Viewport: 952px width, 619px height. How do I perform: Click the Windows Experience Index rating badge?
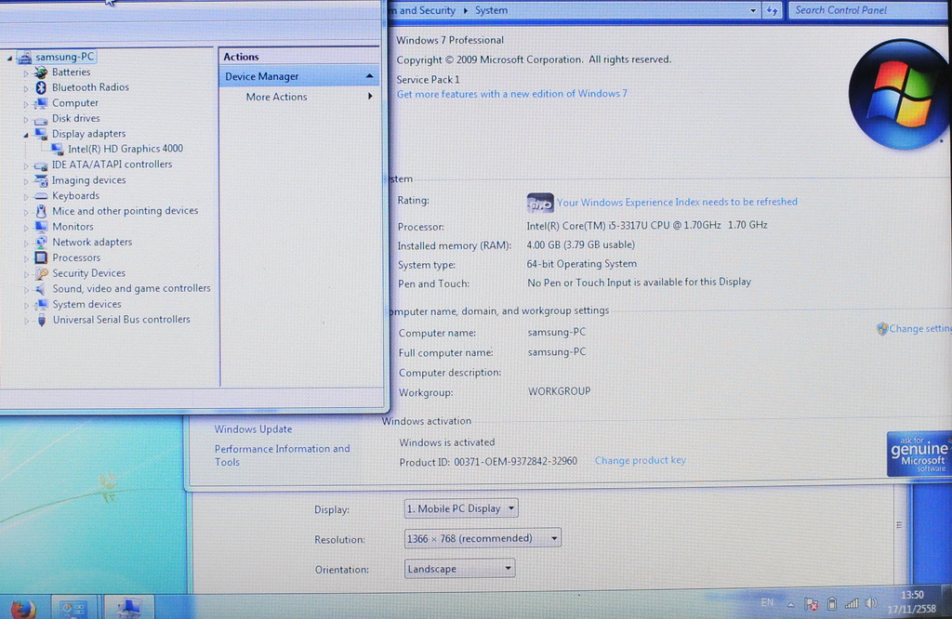539,203
